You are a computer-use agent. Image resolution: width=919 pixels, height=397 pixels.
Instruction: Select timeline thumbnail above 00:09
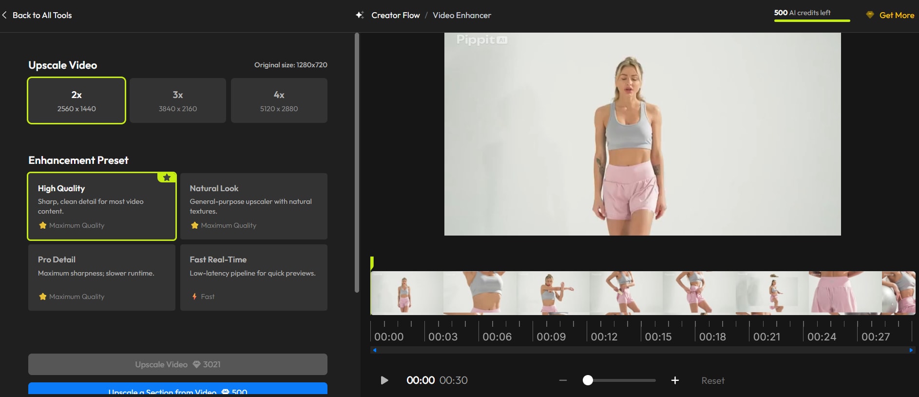coord(553,293)
